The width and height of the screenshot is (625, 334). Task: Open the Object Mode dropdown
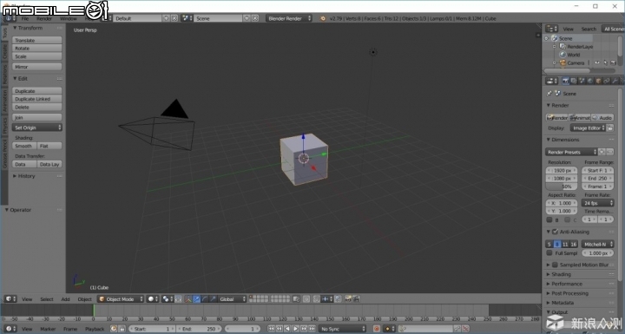coord(121,299)
